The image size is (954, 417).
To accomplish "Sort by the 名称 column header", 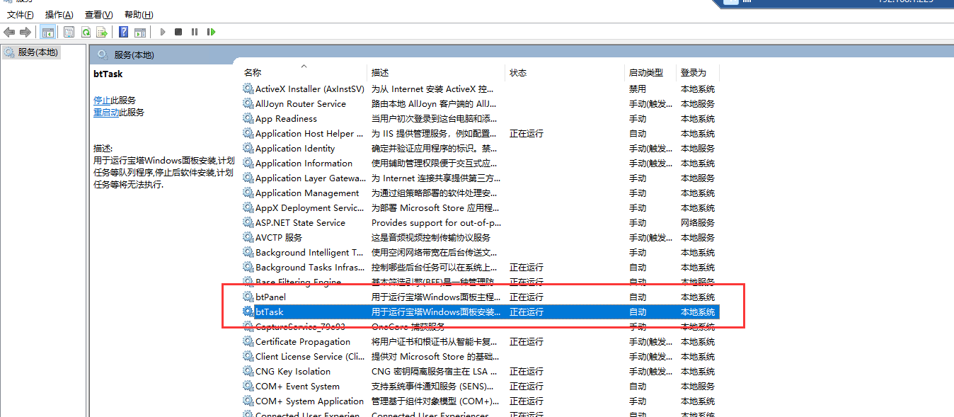I will pos(253,73).
